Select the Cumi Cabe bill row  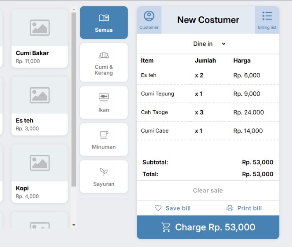pos(208,130)
